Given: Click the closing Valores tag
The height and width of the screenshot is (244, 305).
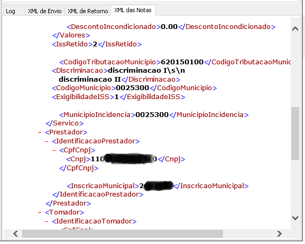Looking at the screenshot, I should point(71,35).
